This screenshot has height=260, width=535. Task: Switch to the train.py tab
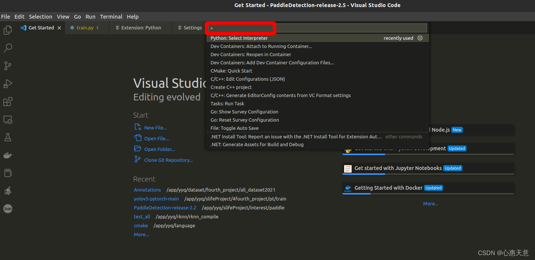point(85,27)
